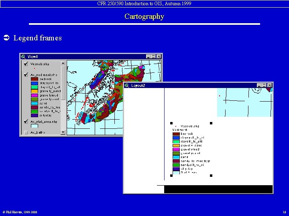Screen dimensions: 289x216
Task: Click the View1 legend scrollbar down arrow
Action: tap(63, 132)
